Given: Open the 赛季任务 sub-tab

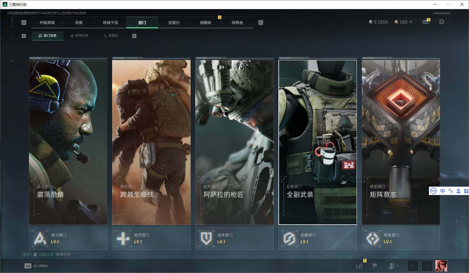Looking at the screenshot, I should [x=79, y=36].
